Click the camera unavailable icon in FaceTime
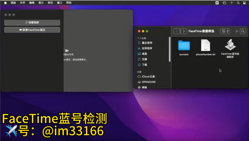Image resolution: width=249 pixels, height=141 pixels. point(67,51)
